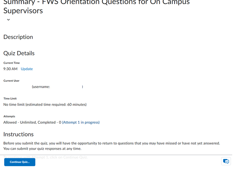Click the sentence about submitting responses anytime
240x171 pixels.
click(x=42, y=149)
